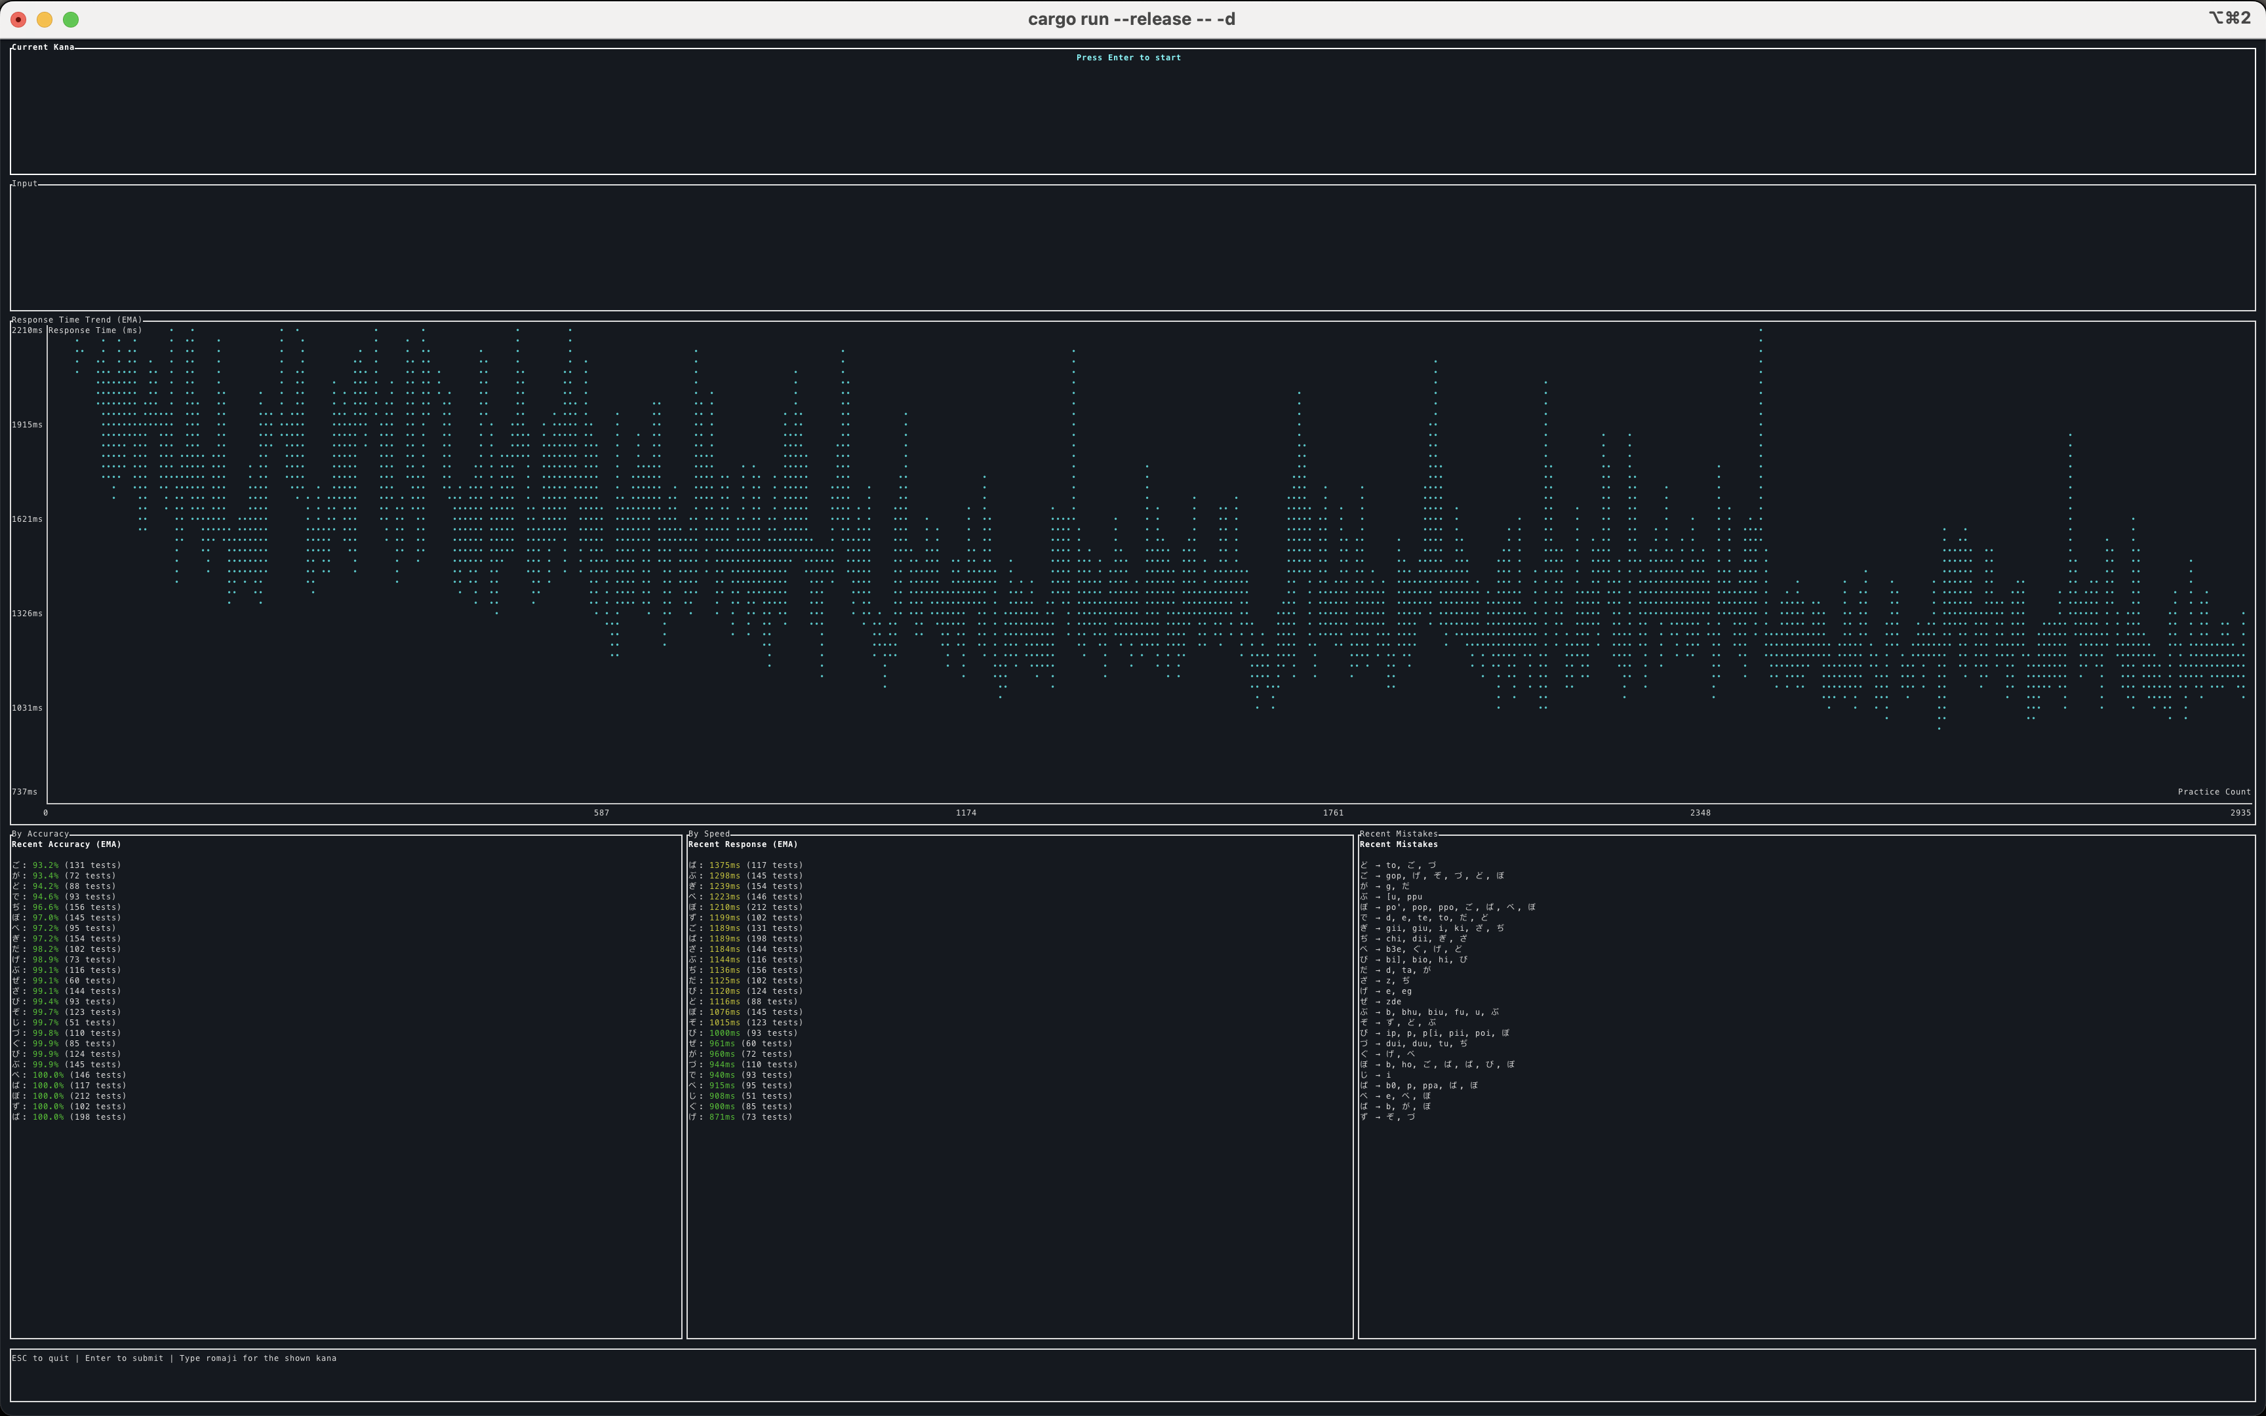
Task: Click mistake row 'zde'
Action: pyautogui.click(x=1381, y=1002)
